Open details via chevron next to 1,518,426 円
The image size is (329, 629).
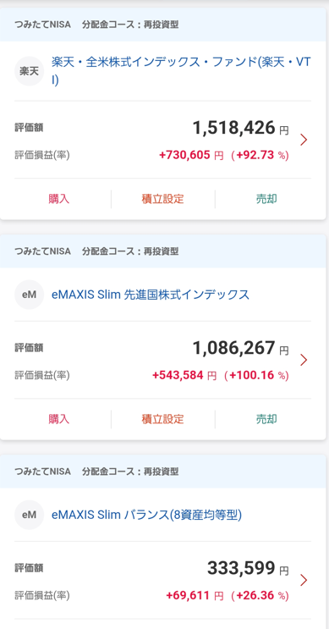(304, 140)
